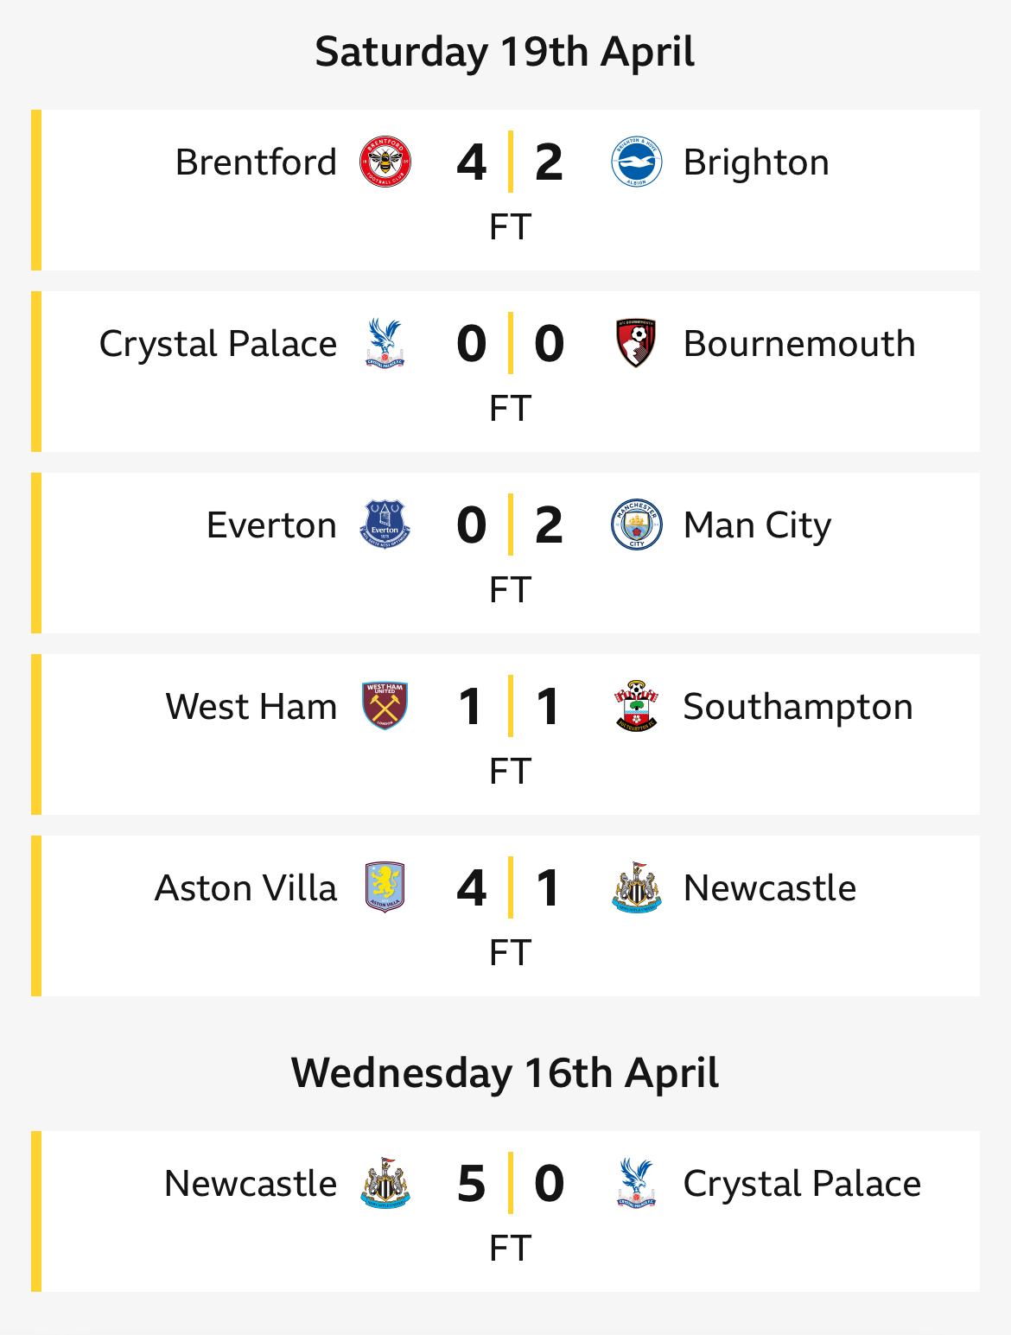Click the Man City club crest
Screen dimensions: 1011x1335
637,525
